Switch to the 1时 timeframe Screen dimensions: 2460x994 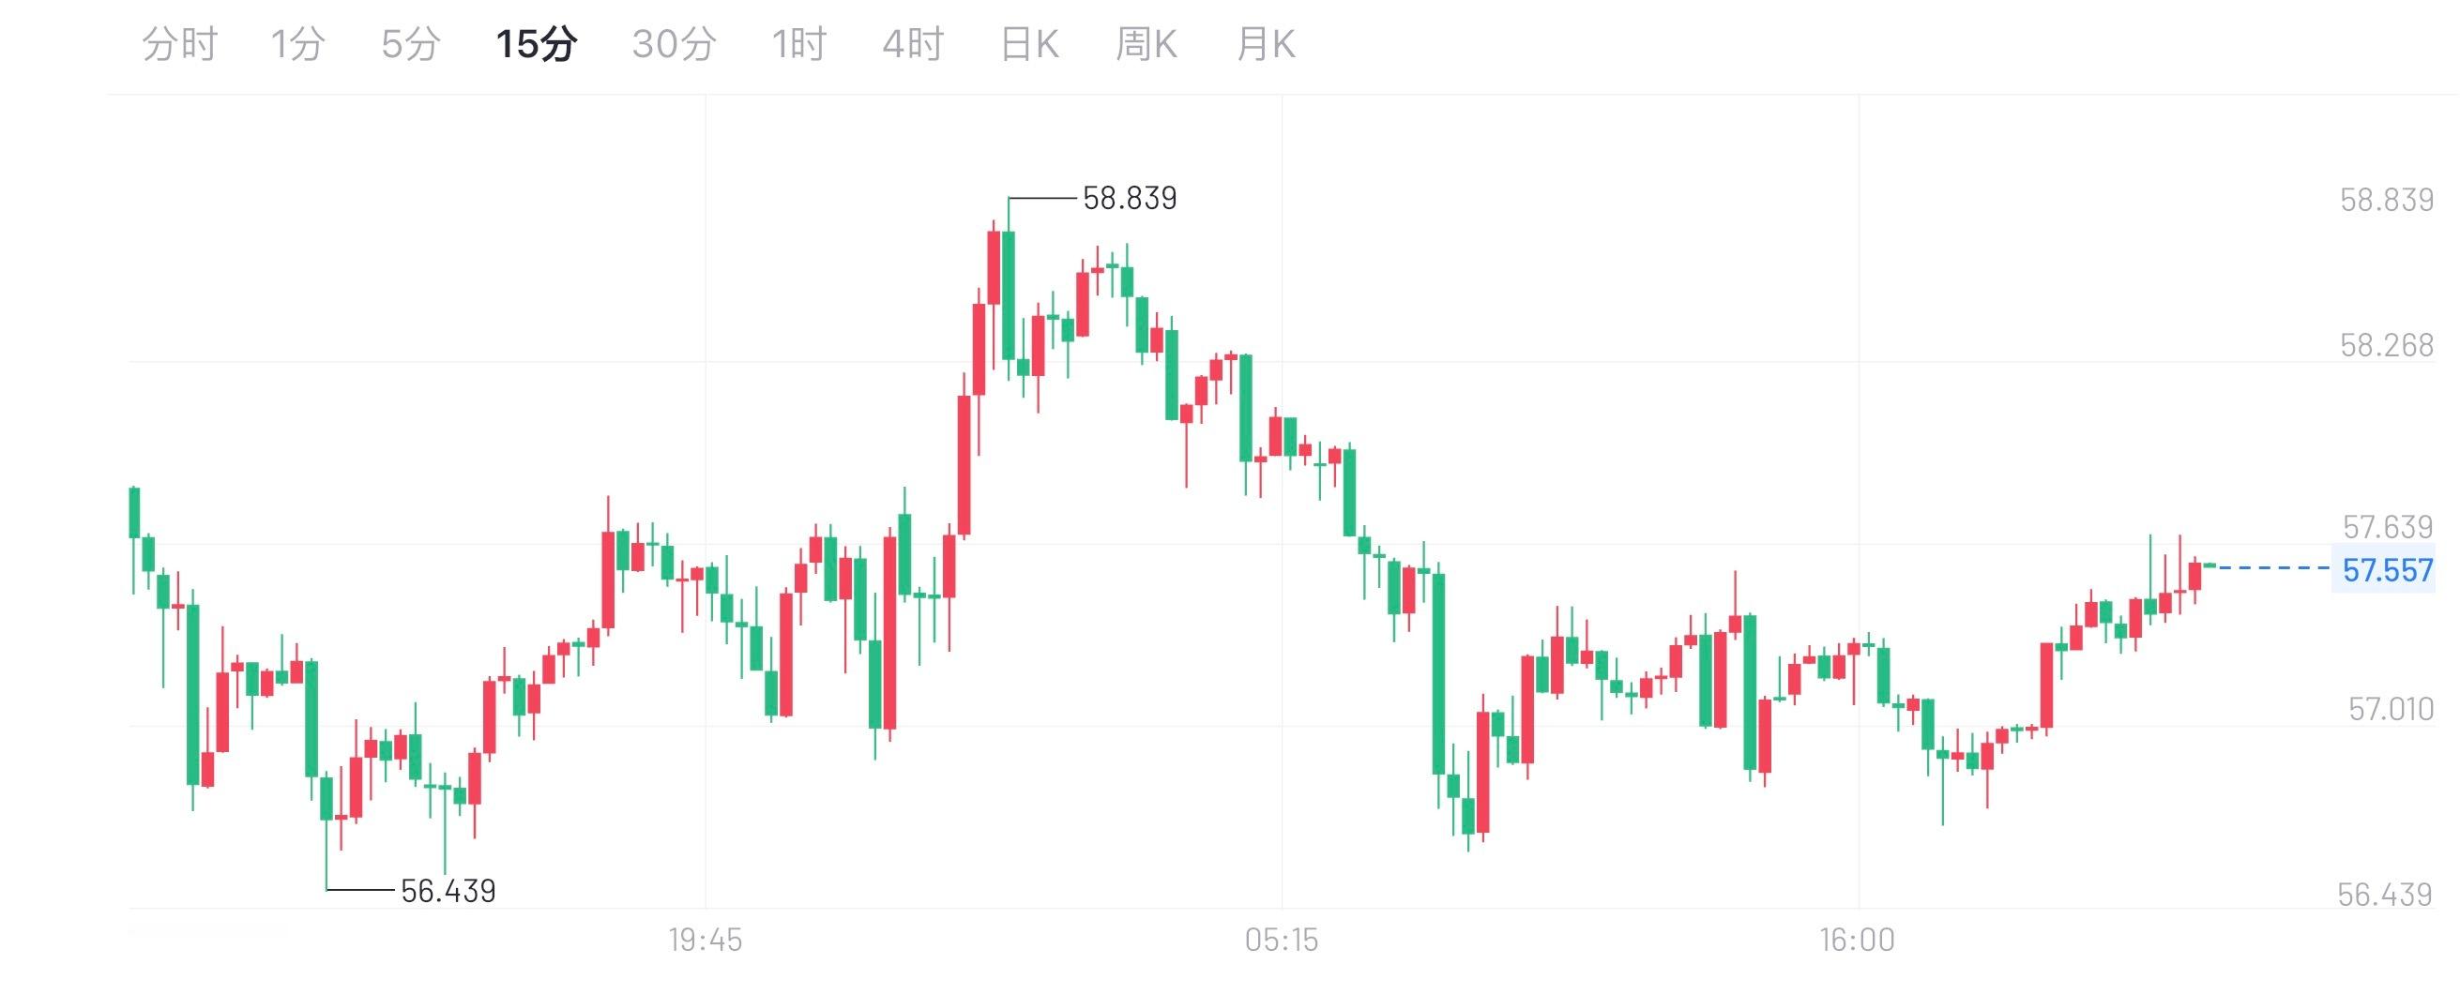click(x=800, y=43)
